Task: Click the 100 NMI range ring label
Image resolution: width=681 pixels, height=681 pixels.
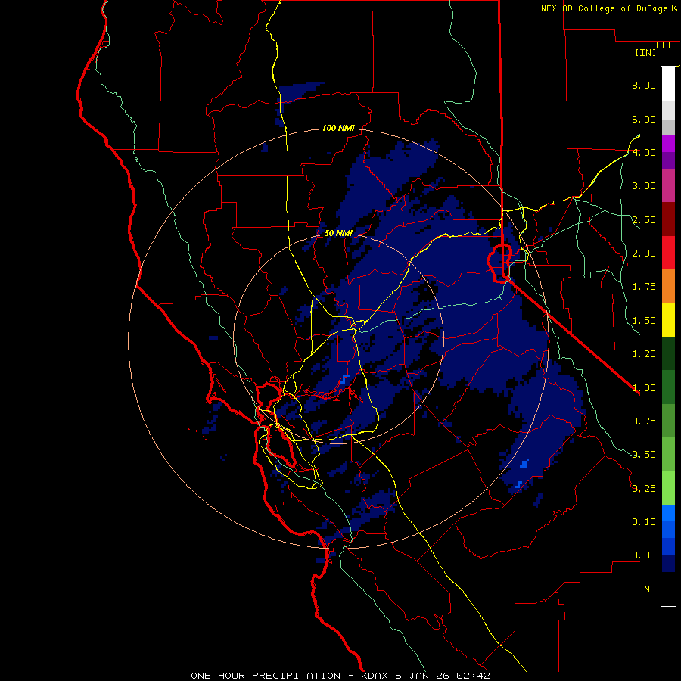Action: click(338, 128)
